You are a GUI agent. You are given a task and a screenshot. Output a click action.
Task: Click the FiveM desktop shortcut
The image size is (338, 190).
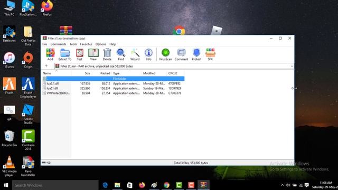pyautogui.click(x=9, y=86)
